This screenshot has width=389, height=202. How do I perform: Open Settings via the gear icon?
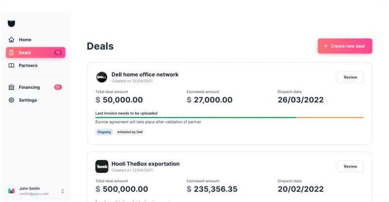click(12, 100)
